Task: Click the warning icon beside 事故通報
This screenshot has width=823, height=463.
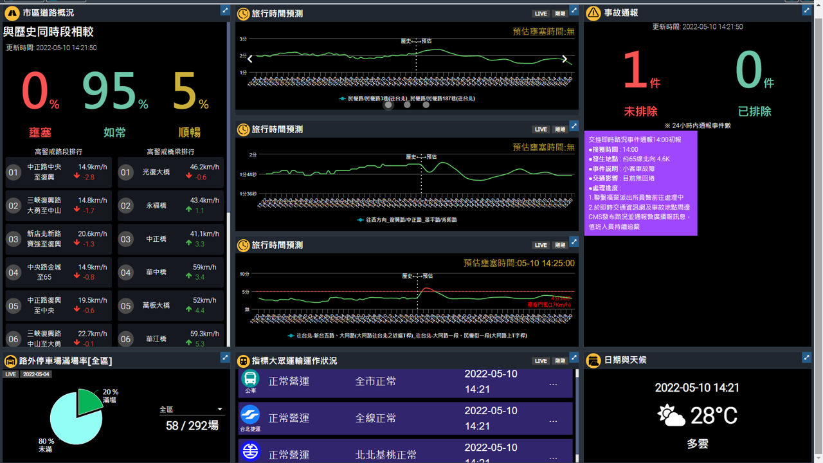Action: coord(593,13)
